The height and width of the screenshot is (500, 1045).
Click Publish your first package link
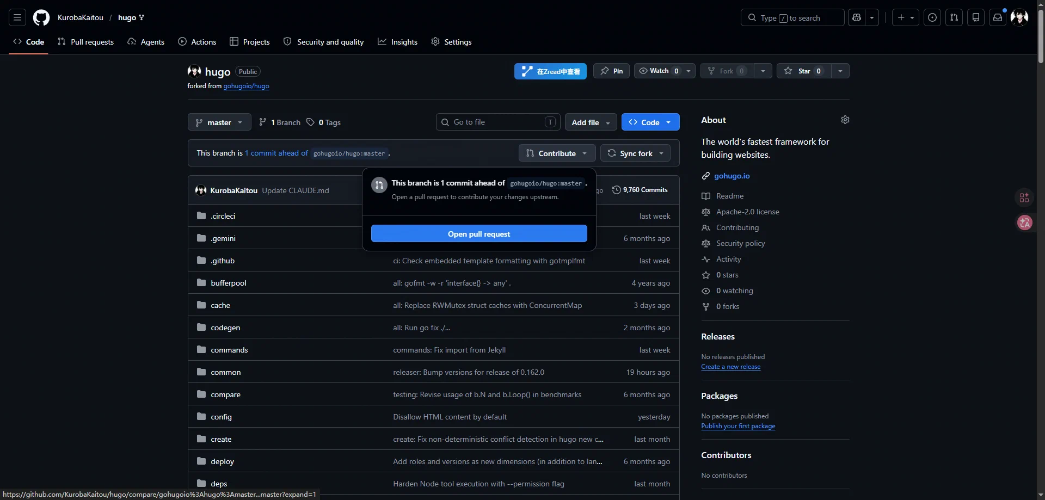coord(738,426)
